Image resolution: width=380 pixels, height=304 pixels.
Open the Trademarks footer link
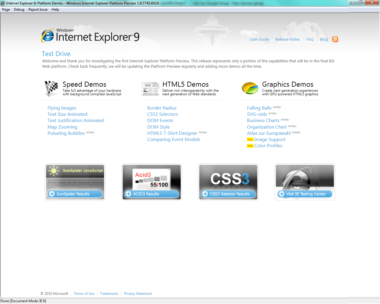109,294
